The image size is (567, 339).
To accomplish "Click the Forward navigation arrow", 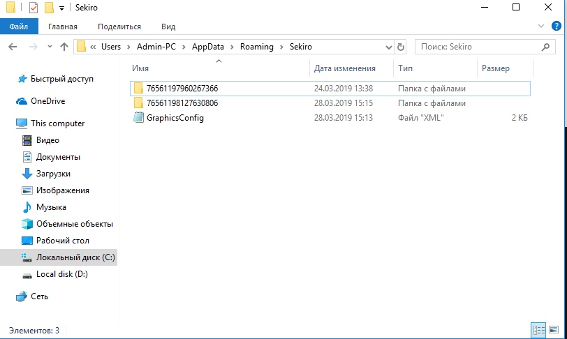I will tap(33, 47).
